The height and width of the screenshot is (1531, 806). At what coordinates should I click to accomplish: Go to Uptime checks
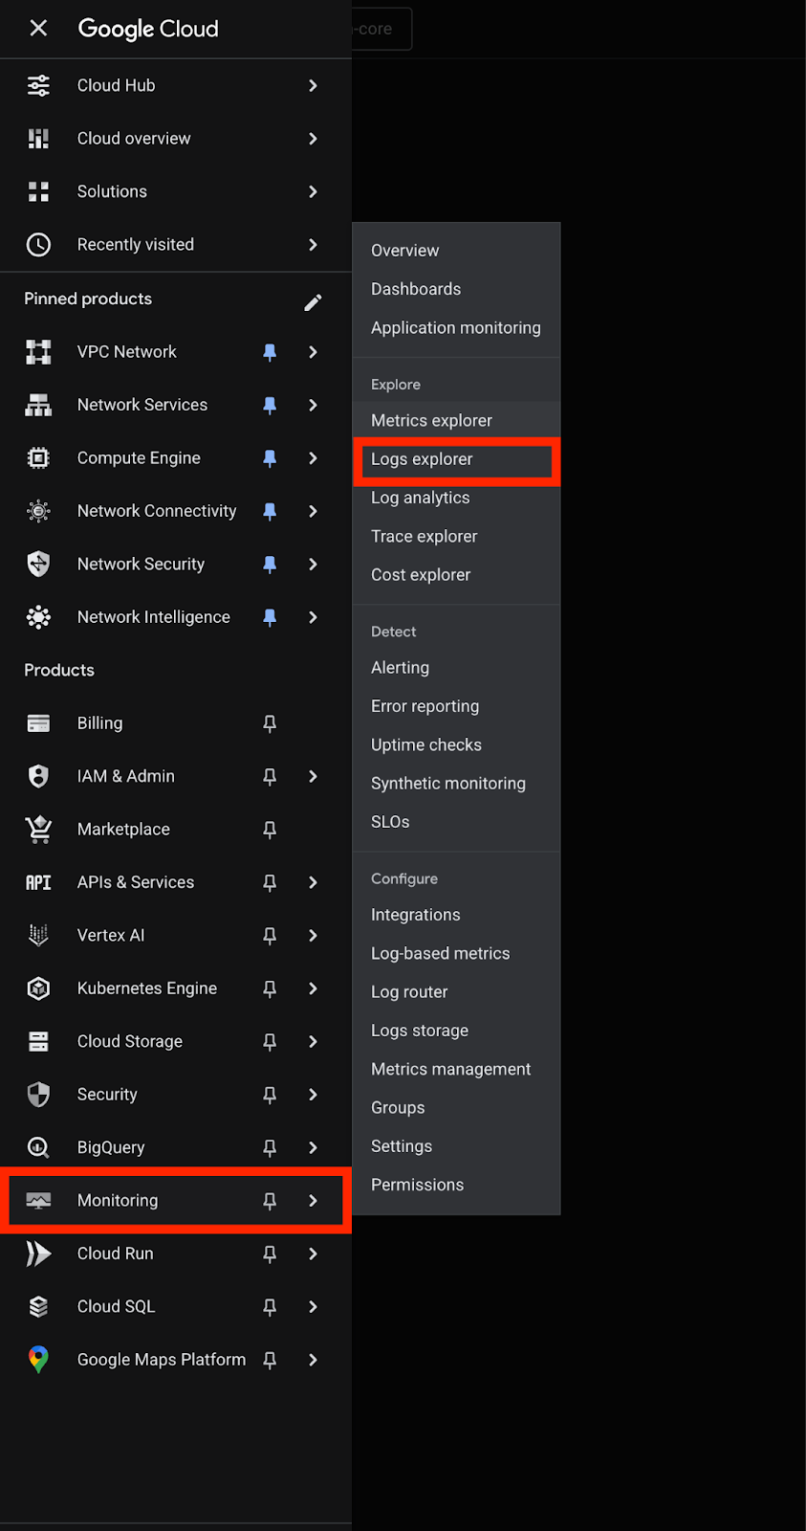pos(425,744)
